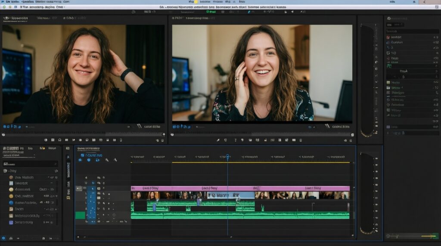Click the blue playhead marker on the timeline ruler

click(x=227, y=157)
